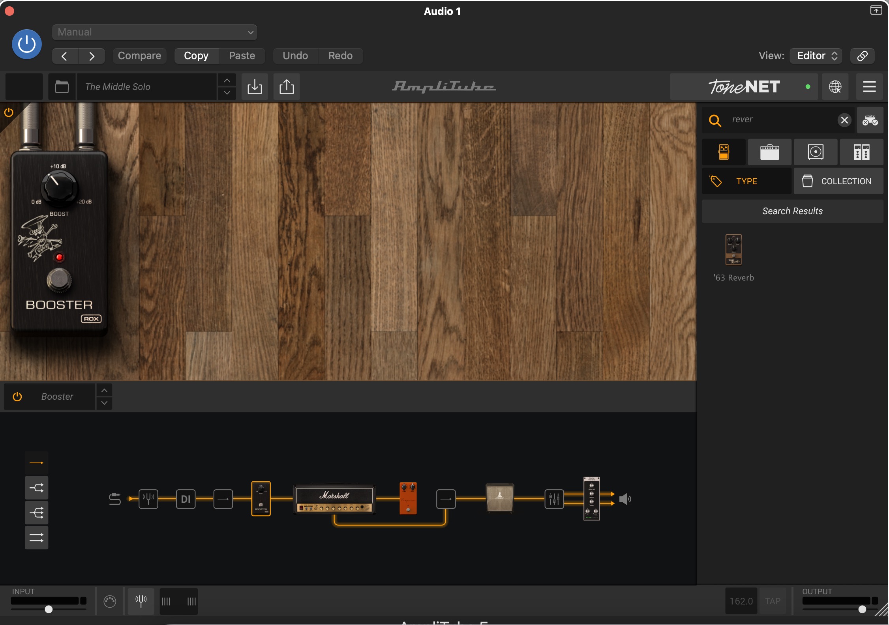
Task: Clear the search text with X
Action: click(x=844, y=120)
